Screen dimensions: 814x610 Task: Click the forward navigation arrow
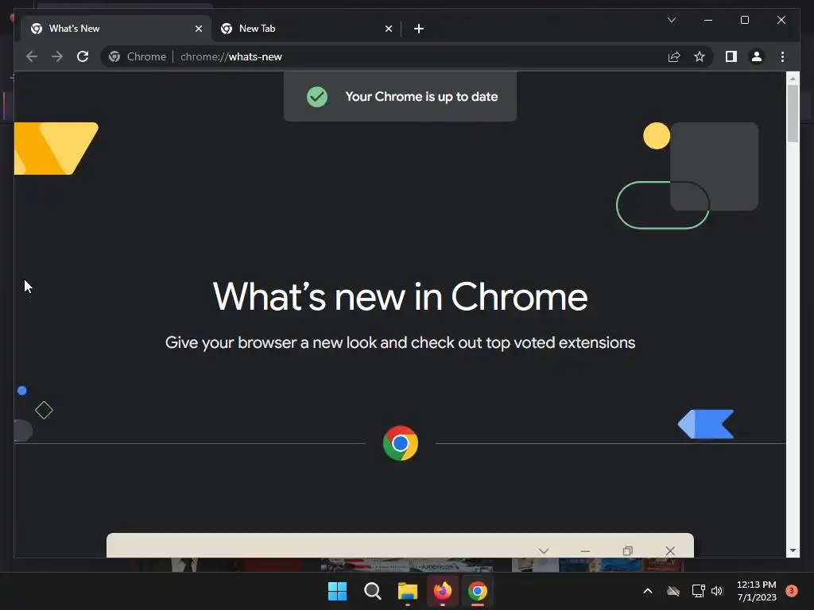57,56
